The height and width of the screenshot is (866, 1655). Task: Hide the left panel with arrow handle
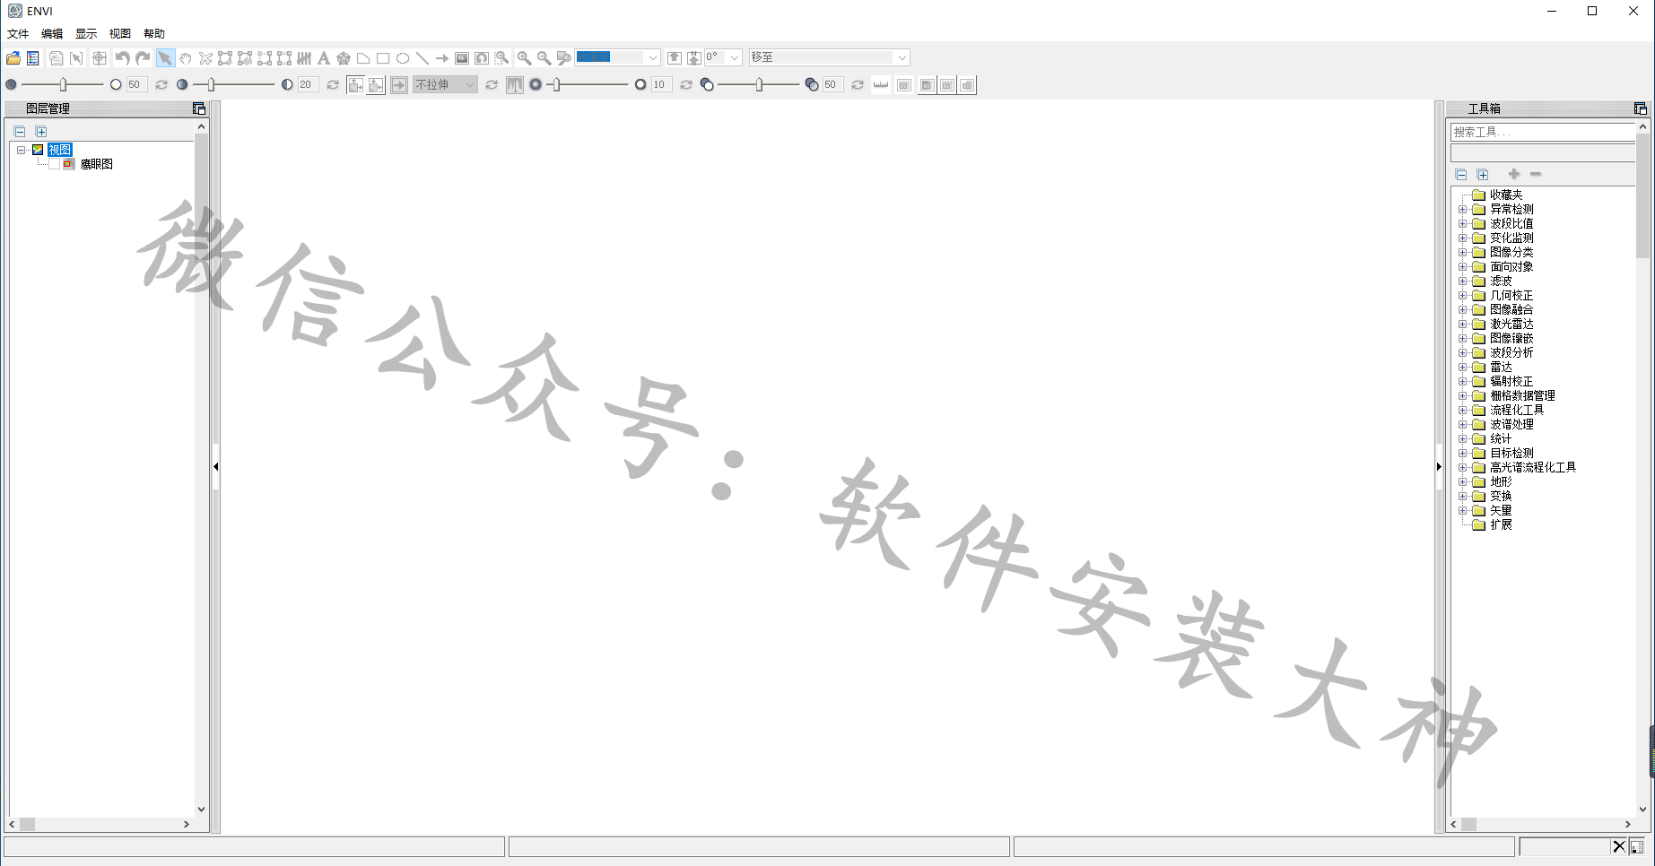point(216,466)
